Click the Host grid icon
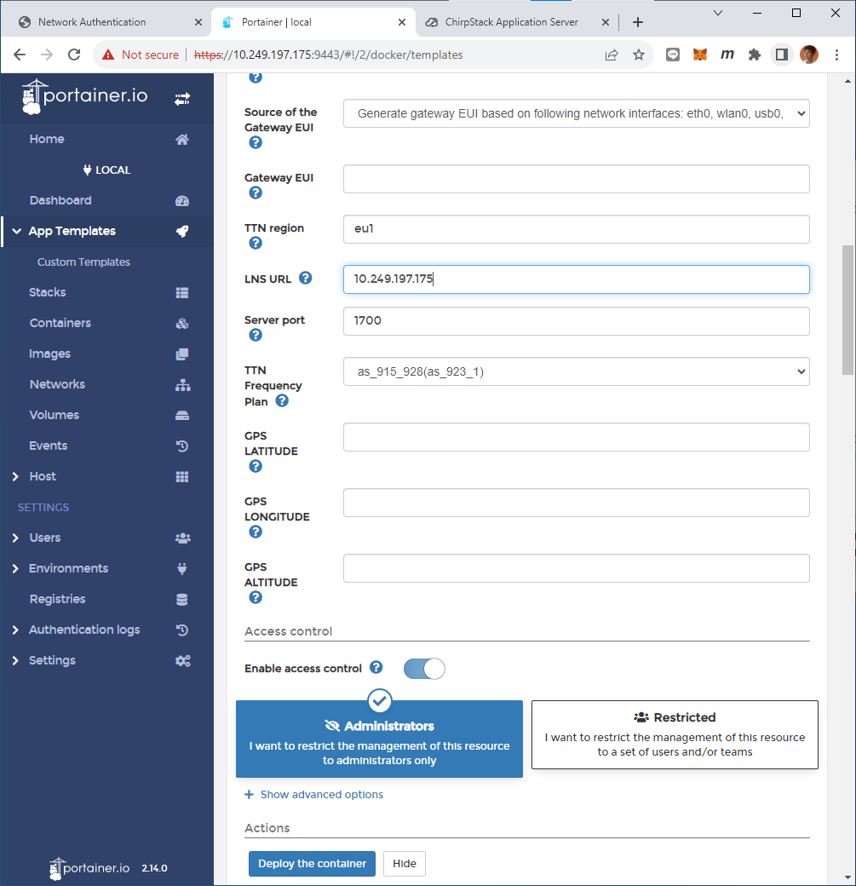The width and height of the screenshot is (856, 886). (182, 477)
